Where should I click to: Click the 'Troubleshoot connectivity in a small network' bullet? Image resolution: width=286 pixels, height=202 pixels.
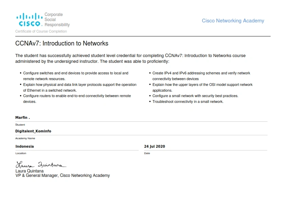click(x=188, y=102)
